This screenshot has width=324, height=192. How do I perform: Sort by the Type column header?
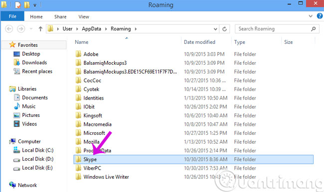pyautogui.click(x=240, y=42)
